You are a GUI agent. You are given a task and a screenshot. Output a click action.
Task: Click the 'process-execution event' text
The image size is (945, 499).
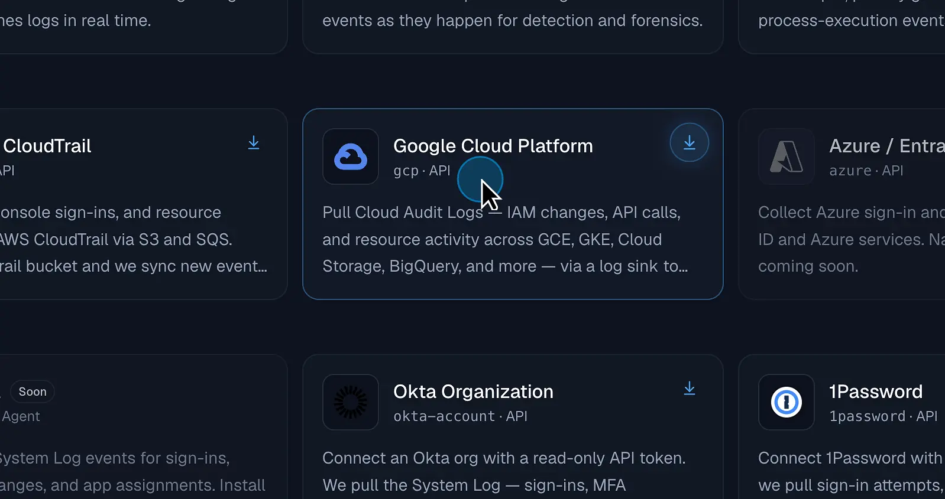coord(852,21)
